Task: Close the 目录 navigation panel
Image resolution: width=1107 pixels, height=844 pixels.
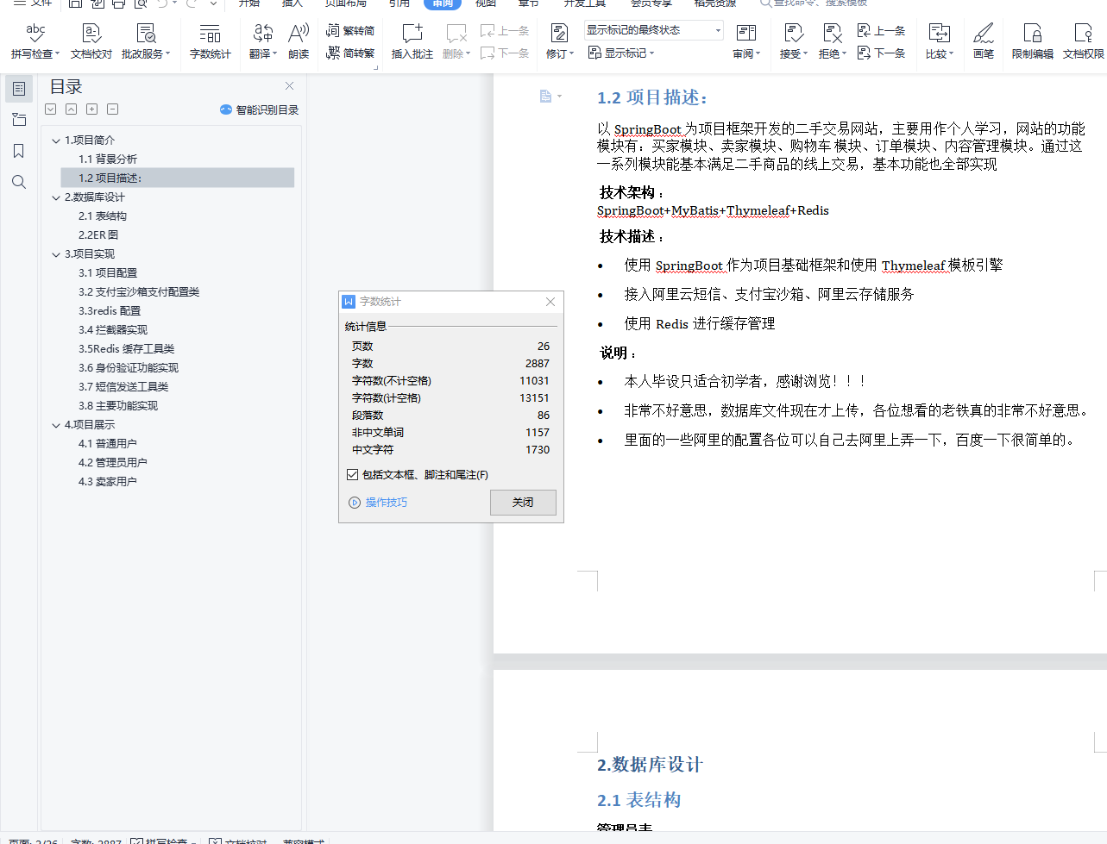Action: point(290,86)
